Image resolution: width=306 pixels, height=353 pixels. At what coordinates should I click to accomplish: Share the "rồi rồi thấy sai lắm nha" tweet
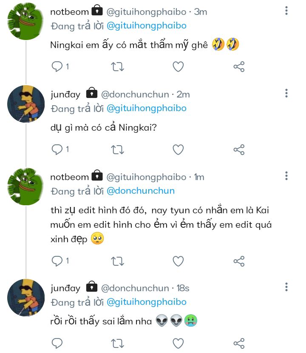[x=239, y=343]
